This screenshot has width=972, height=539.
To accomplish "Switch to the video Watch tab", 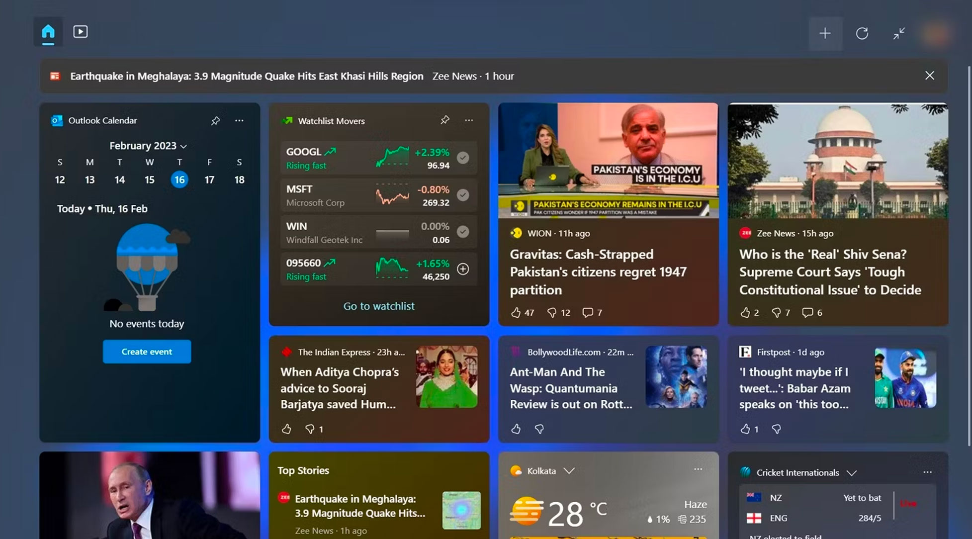I will (81, 32).
